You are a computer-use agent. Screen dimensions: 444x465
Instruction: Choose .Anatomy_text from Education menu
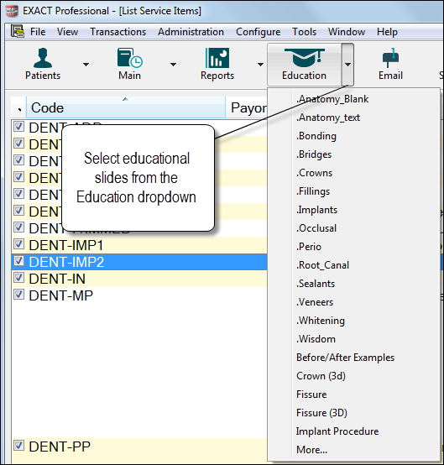coord(327,118)
